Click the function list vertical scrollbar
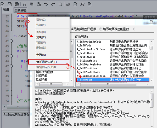 (152, 63)
